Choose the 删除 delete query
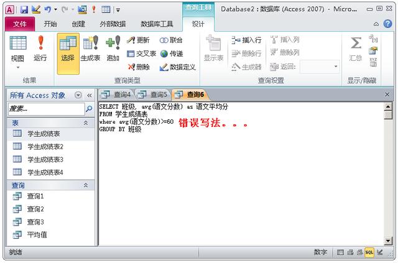 [139, 67]
